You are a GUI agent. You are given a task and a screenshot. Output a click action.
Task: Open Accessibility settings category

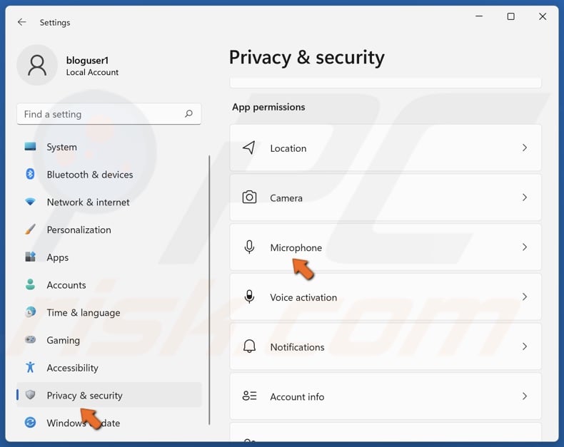[109, 368]
